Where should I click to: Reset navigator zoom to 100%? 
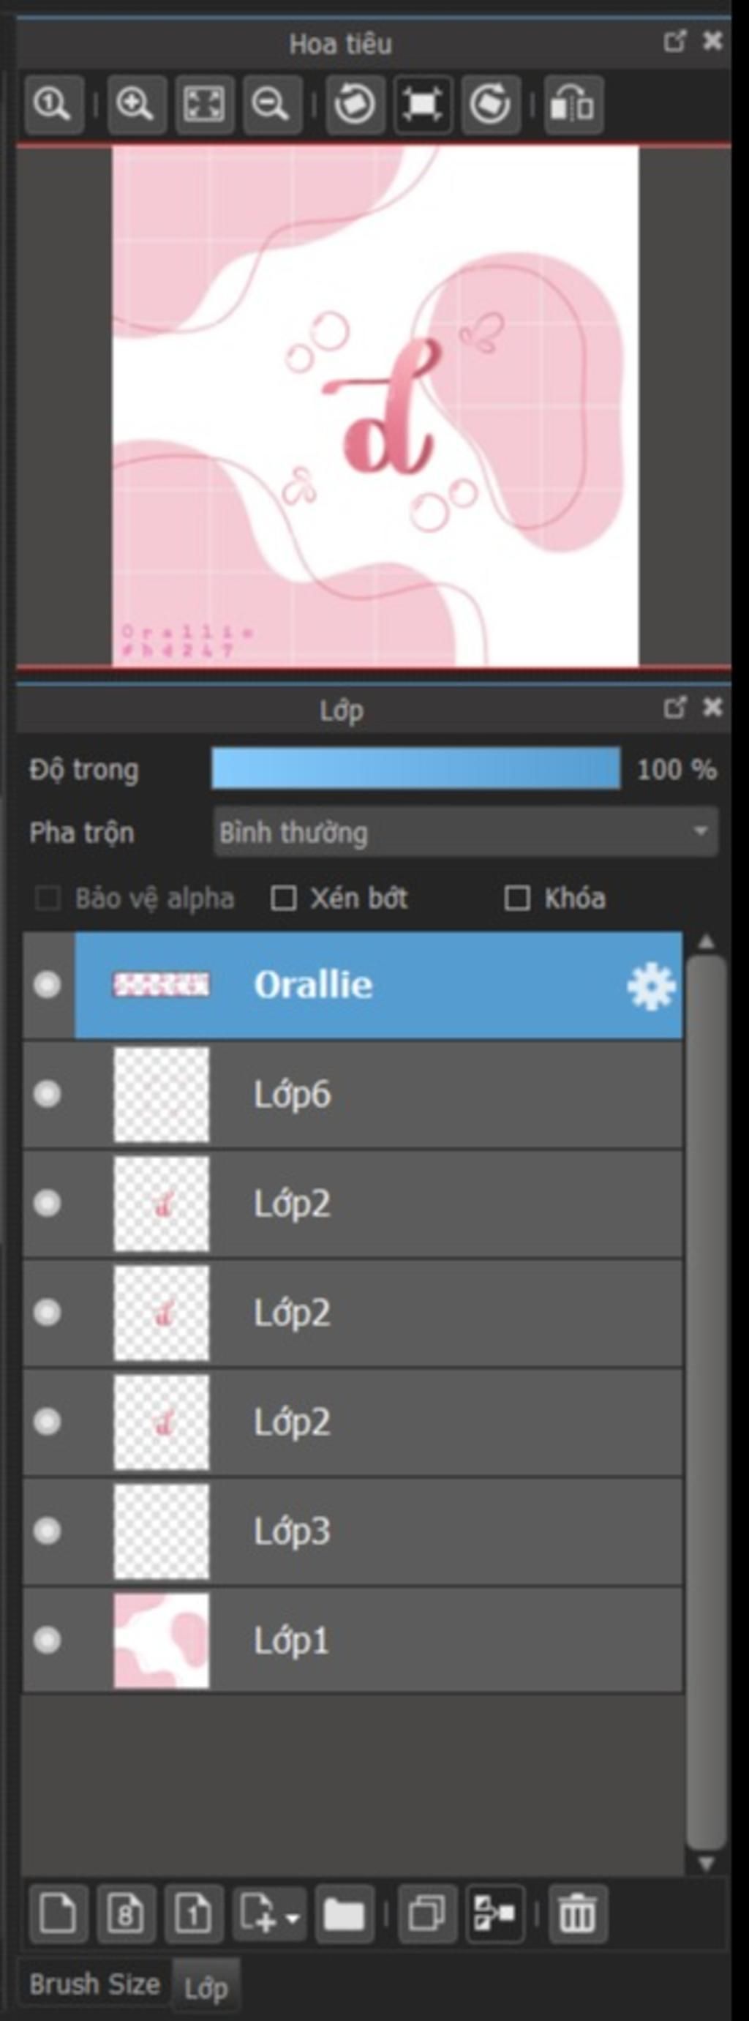click(53, 105)
